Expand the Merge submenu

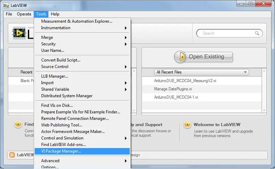coord(82,38)
